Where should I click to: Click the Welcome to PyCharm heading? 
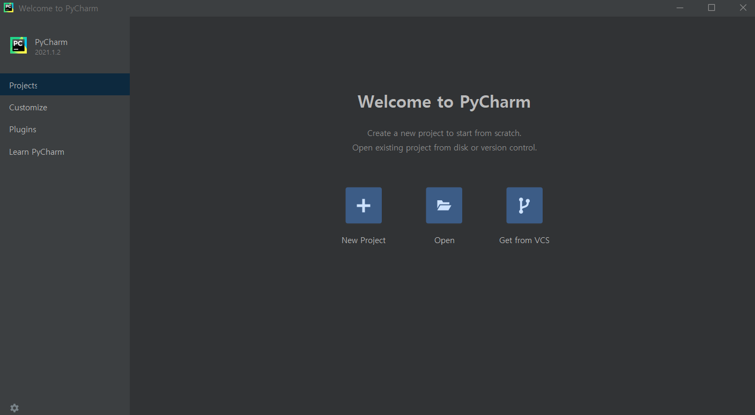[x=444, y=102]
